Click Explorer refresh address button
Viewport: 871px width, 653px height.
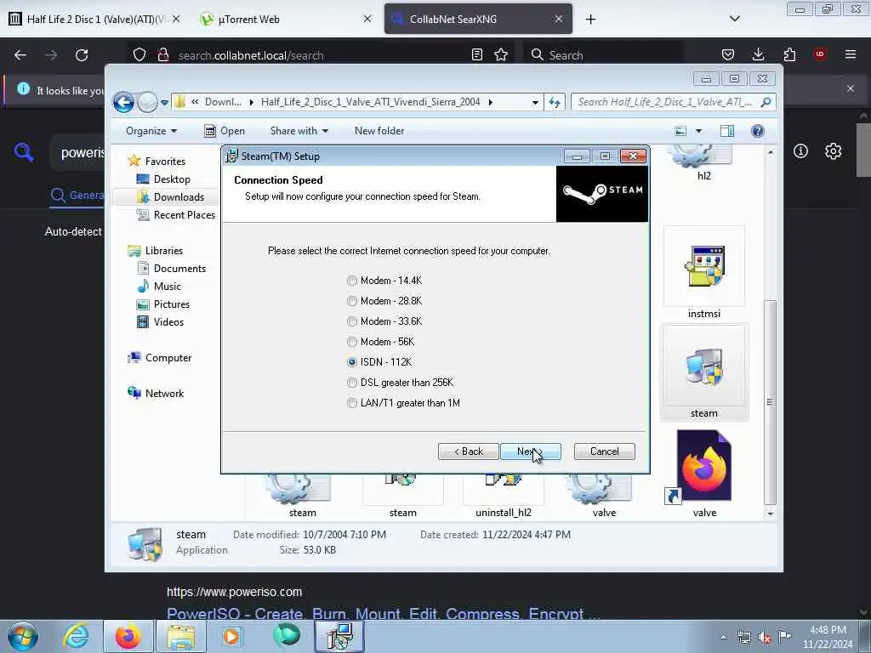(x=555, y=102)
